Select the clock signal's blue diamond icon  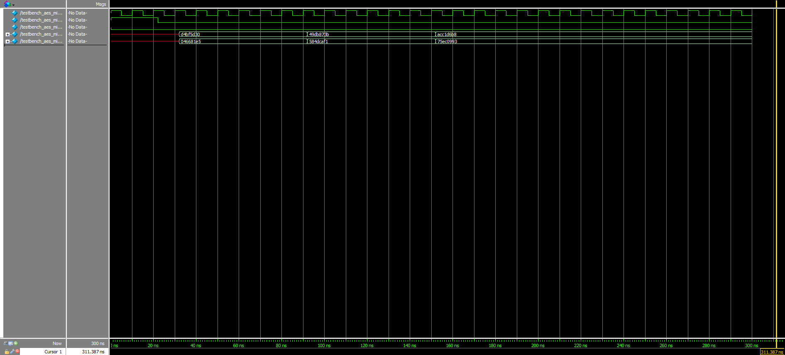tap(15, 13)
